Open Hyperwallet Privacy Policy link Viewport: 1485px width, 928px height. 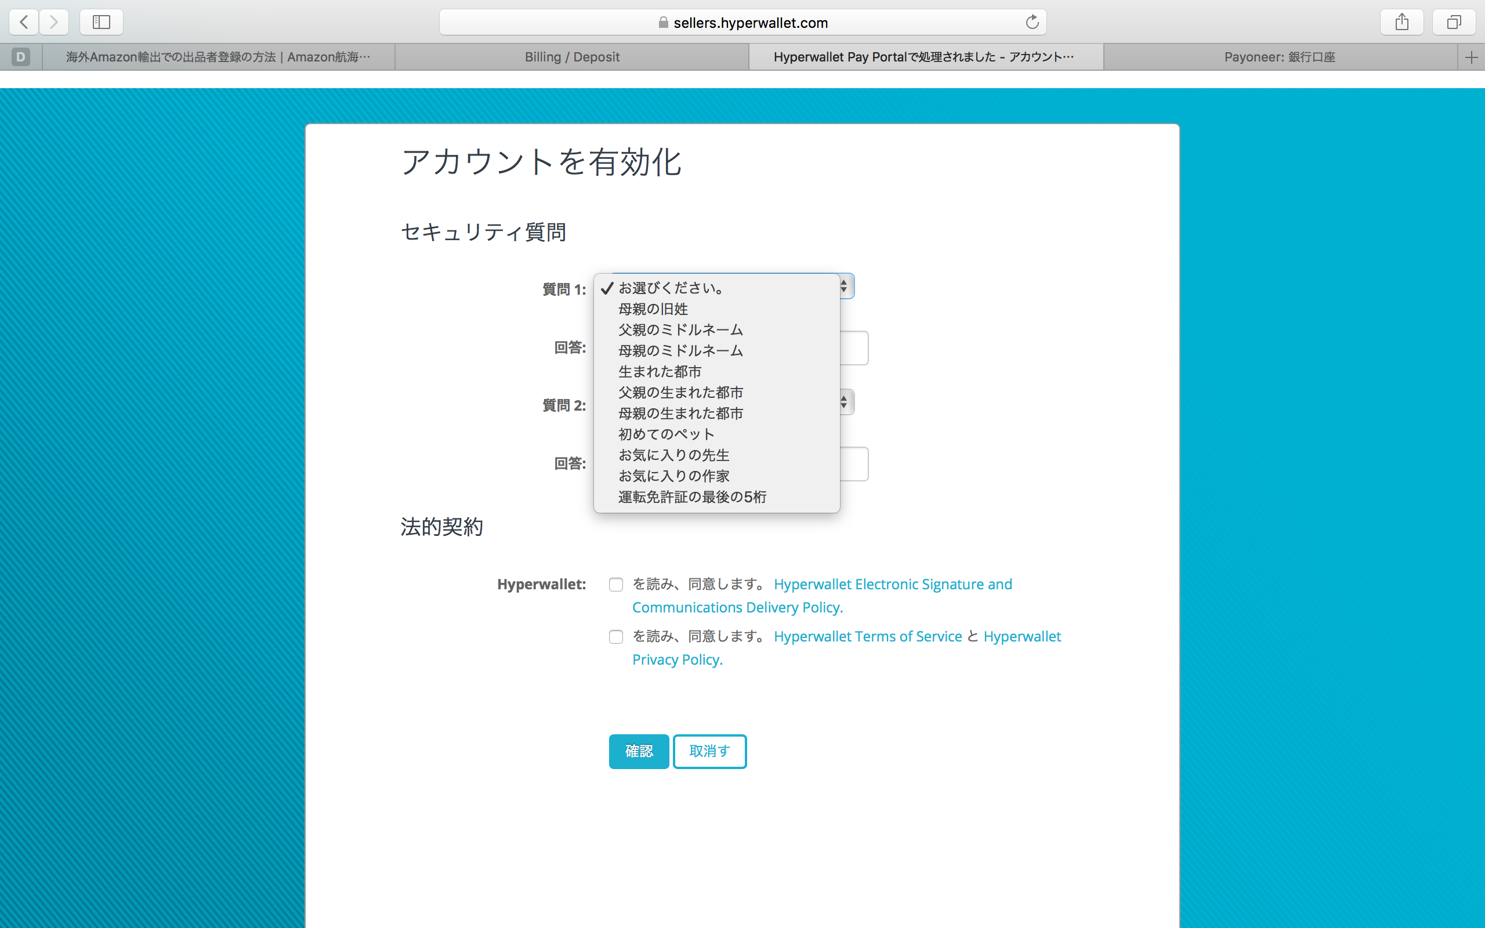point(847,648)
